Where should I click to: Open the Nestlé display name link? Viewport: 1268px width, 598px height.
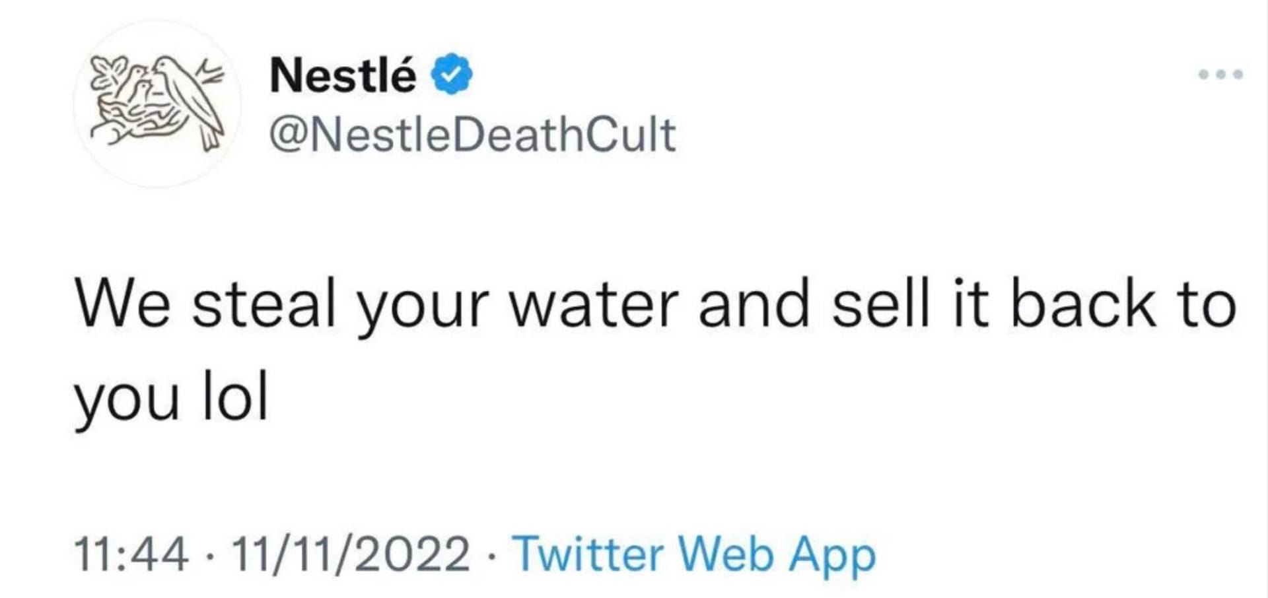(x=343, y=75)
